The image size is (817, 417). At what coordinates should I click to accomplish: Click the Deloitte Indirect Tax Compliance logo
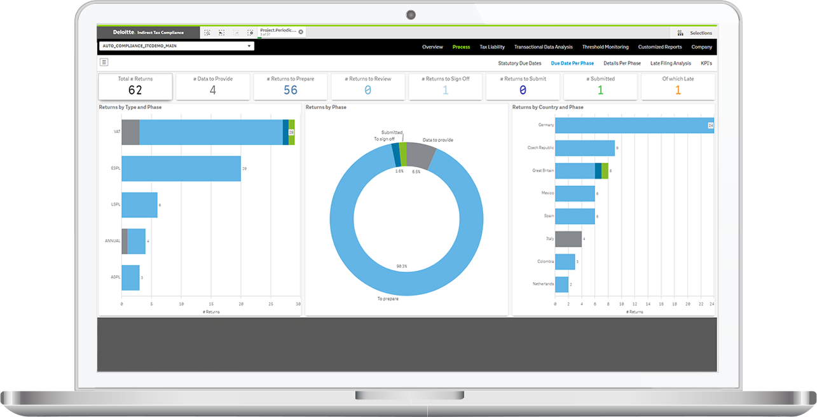148,32
